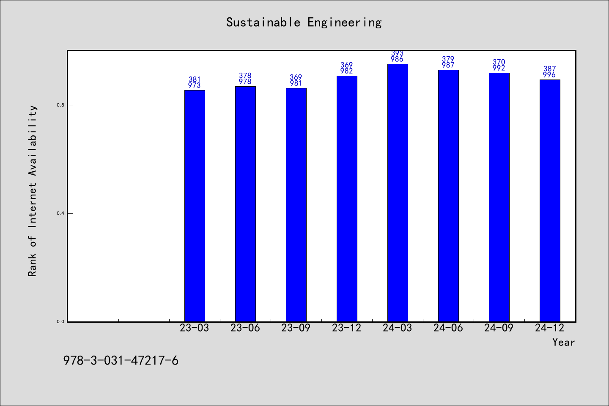Click the 24-12 x-axis tick label

coord(550,328)
